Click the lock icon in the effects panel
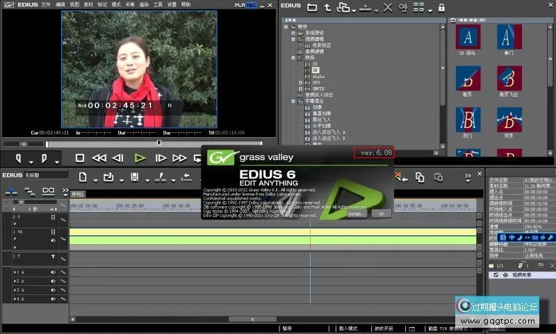The height and width of the screenshot is (334, 556). [441, 8]
